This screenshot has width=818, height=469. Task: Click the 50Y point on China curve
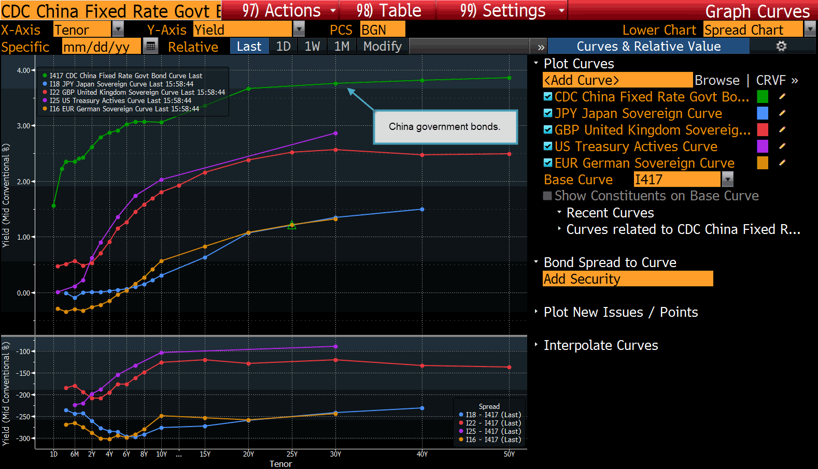coord(509,78)
